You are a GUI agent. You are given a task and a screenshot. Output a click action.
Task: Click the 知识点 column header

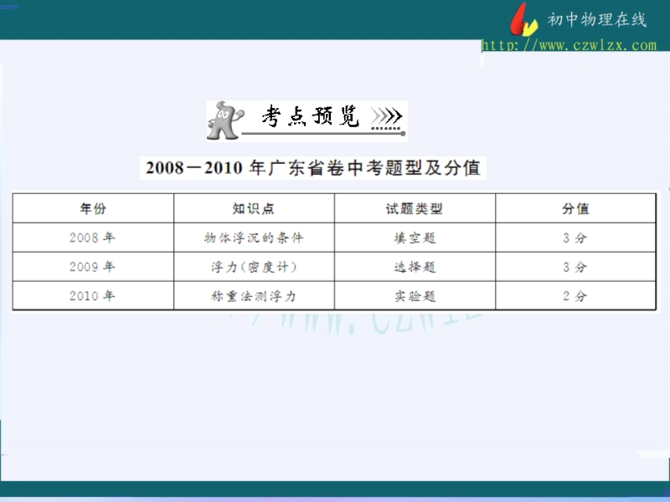coord(254,208)
